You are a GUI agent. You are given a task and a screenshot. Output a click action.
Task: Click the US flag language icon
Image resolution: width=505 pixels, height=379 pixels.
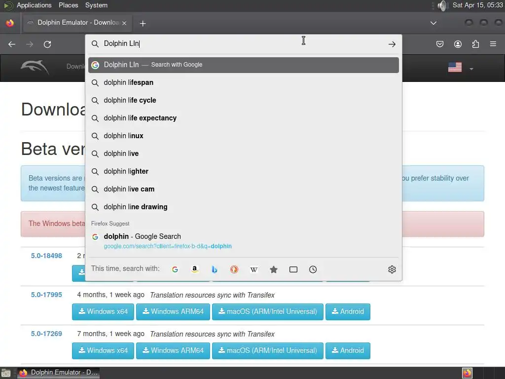pyautogui.click(x=455, y=67)
